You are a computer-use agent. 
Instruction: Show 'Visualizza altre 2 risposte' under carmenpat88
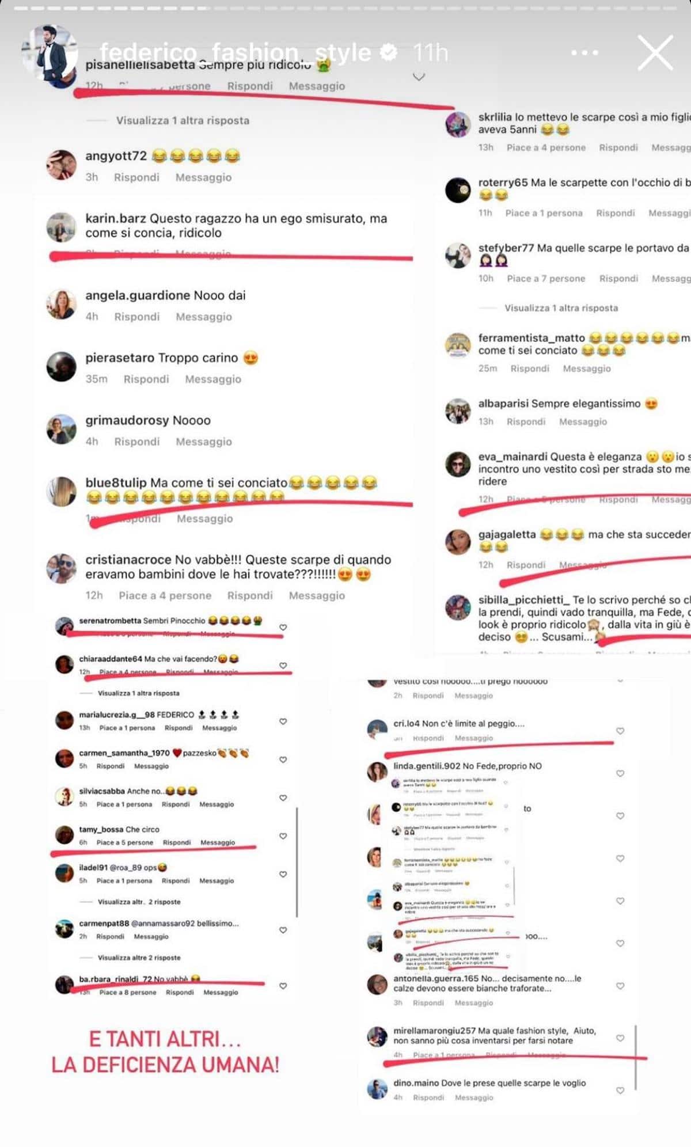(139, 958)
